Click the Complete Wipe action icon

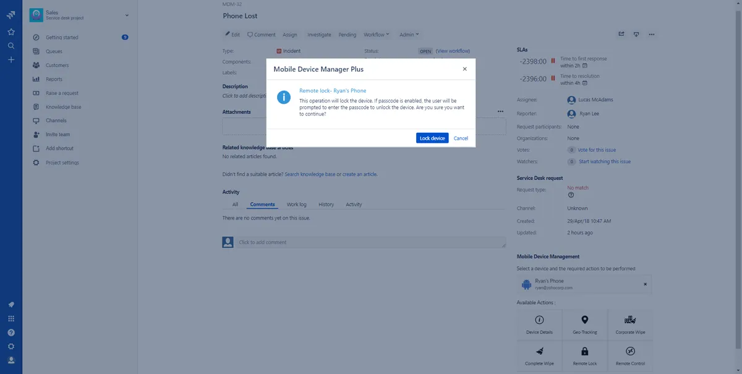(539, 351)
